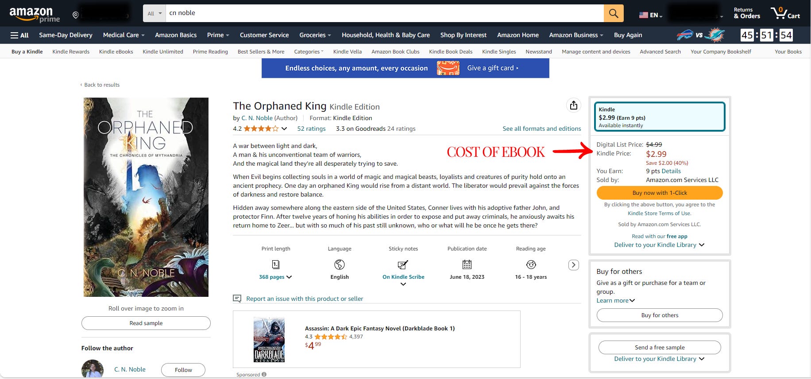The image size is (811, 379).
Task: Click the print length page icon
Action: (x=275, y=265)
